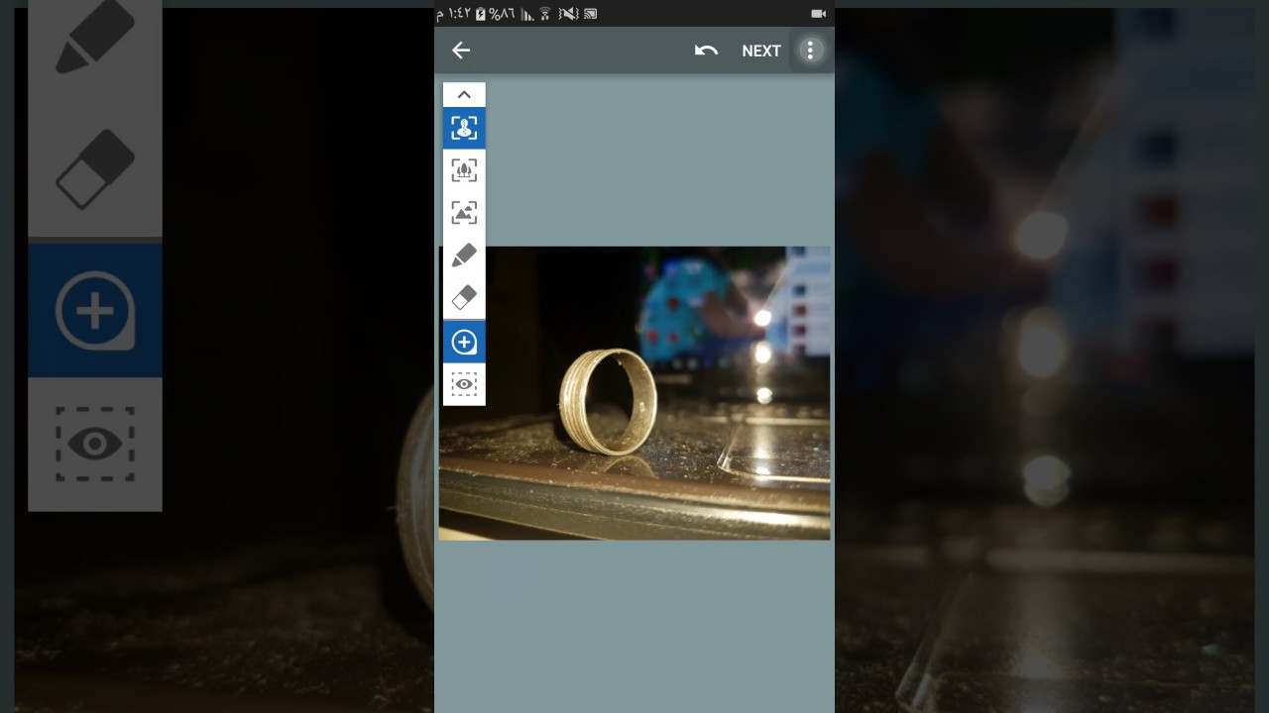Select the auto person selection tool
This screenshot has width=1269, height=713.
pos(464,128)
